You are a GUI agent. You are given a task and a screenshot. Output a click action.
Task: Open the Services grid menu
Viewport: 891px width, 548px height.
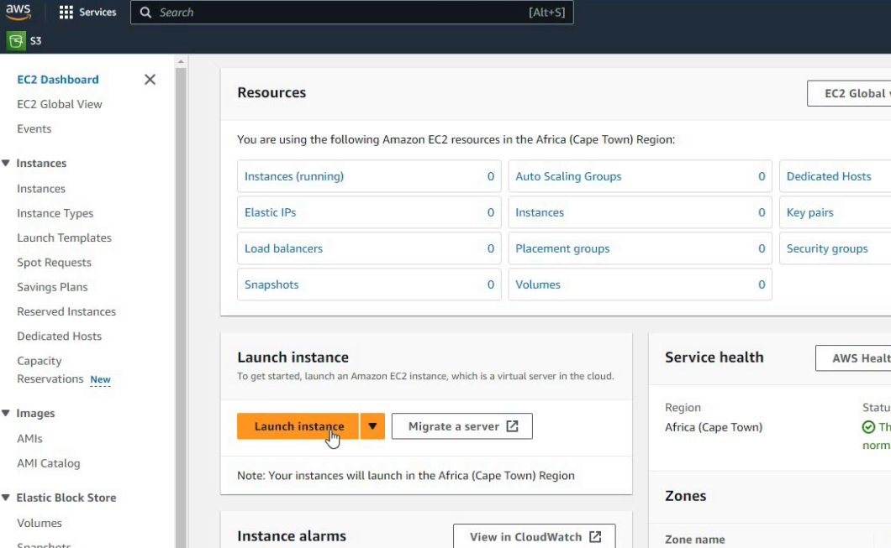[66, 13]
